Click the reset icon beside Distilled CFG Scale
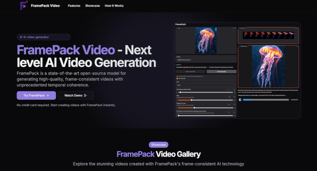This screenshot has width=317, height=171. click(x=234, y=104)
